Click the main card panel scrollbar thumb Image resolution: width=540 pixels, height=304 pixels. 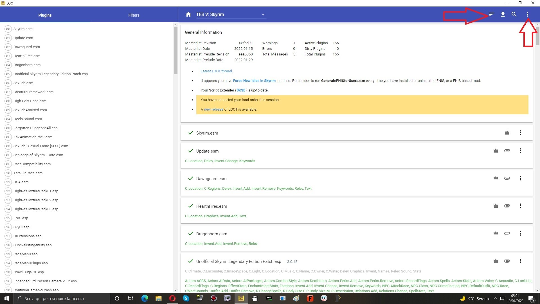(537, 36)
